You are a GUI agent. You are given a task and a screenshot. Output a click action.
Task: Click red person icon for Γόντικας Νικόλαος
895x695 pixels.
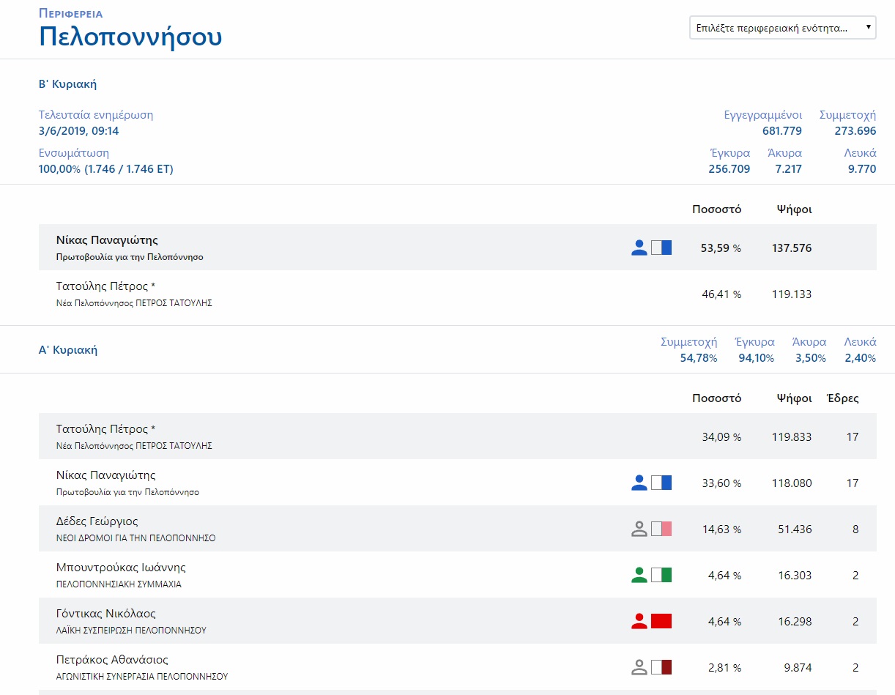click(x=639, y=621)
